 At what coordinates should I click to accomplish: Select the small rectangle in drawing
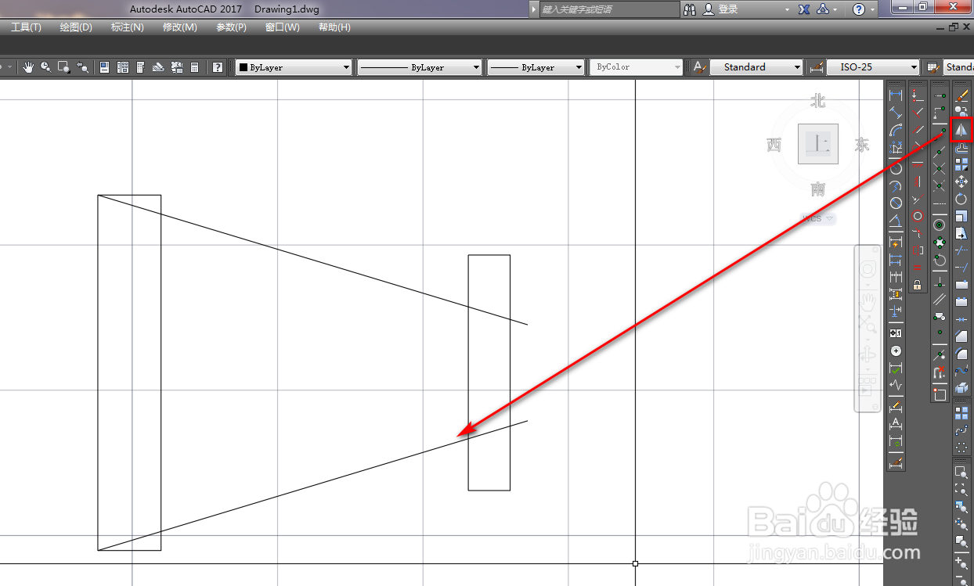point(489,372)
